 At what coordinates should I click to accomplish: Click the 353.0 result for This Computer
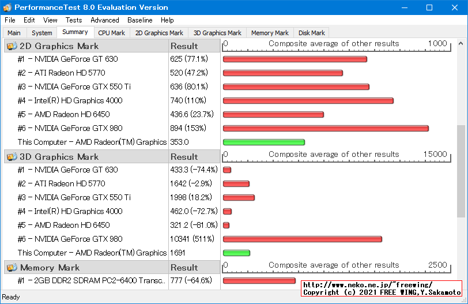(x=179, y=142)
